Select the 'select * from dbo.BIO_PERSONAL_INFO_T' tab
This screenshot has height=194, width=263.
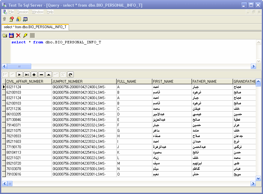point(35,27)
